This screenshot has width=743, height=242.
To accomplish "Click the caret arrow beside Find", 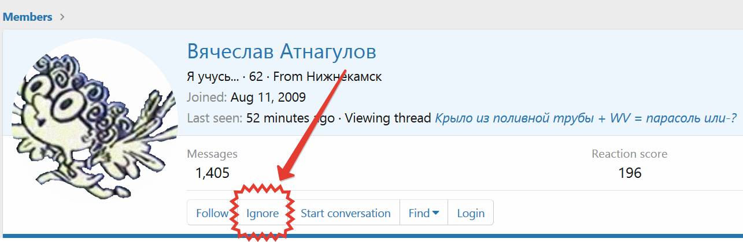I will (x=436, y=213).
